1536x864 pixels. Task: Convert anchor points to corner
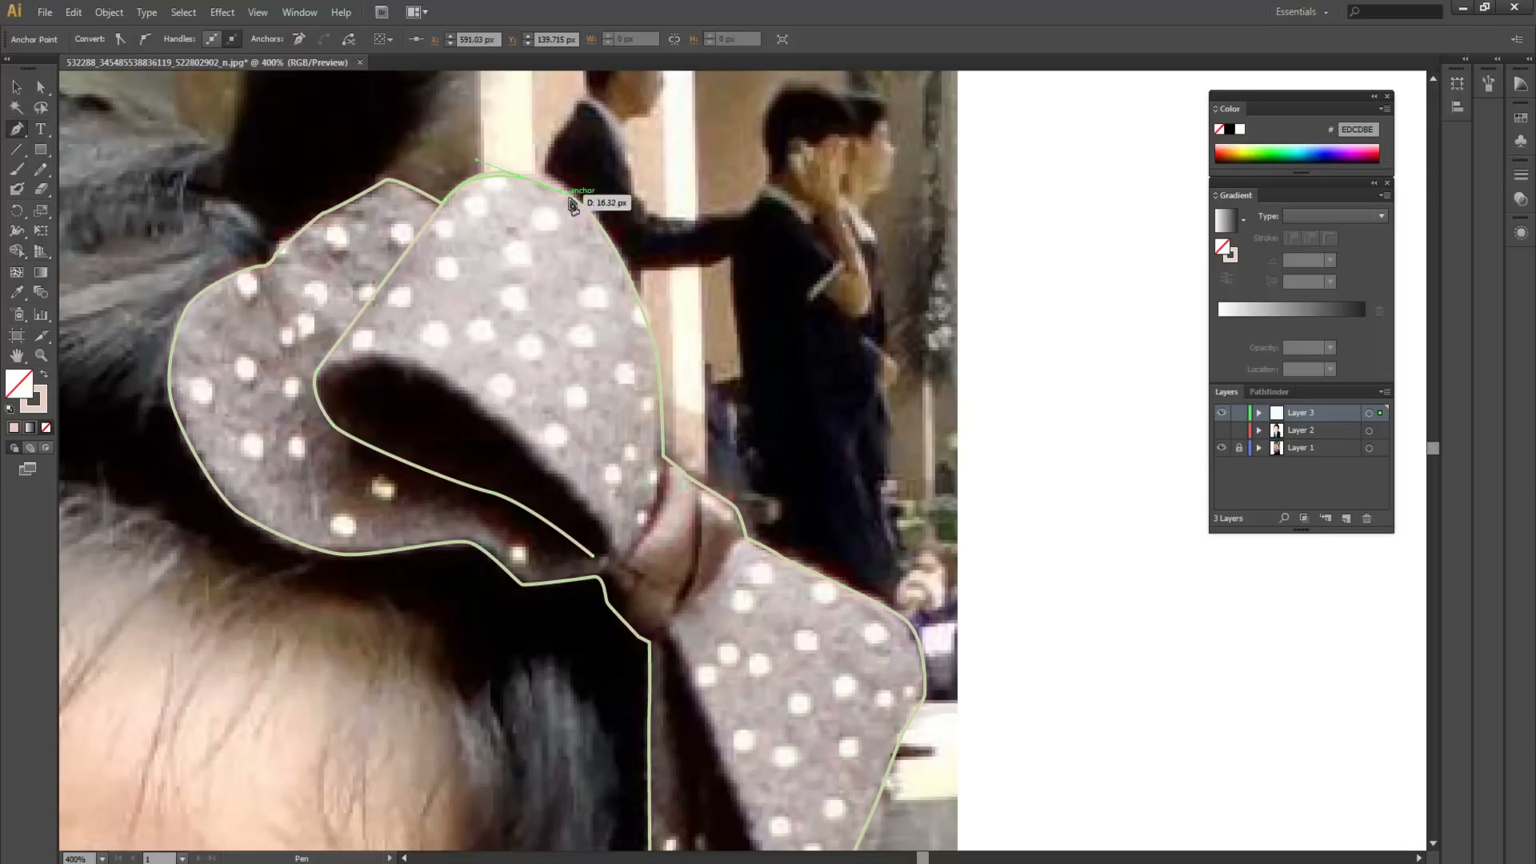[120, 39]
